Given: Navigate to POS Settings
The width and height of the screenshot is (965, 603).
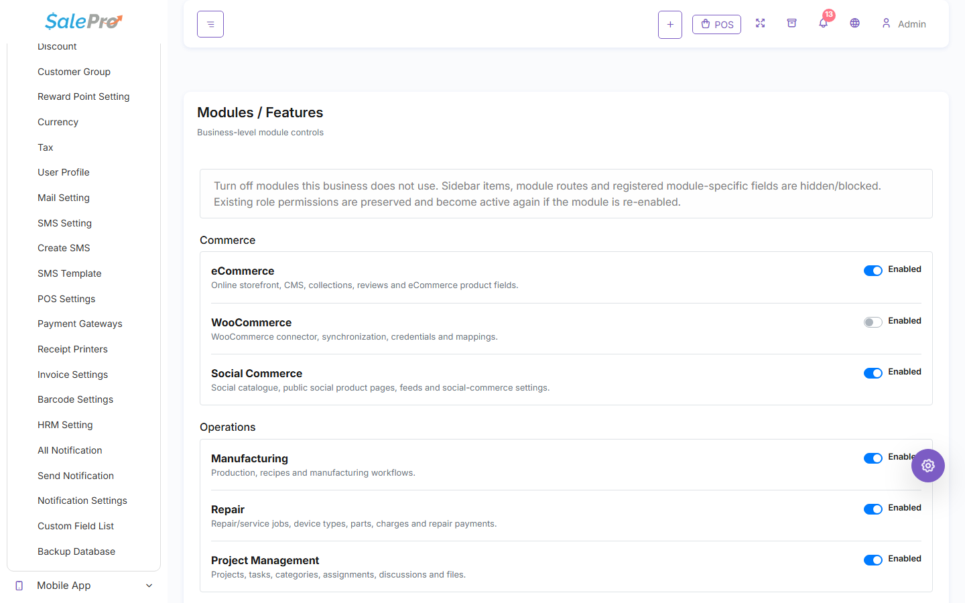Looking at the screenshot, I should [x=66, y=299].
